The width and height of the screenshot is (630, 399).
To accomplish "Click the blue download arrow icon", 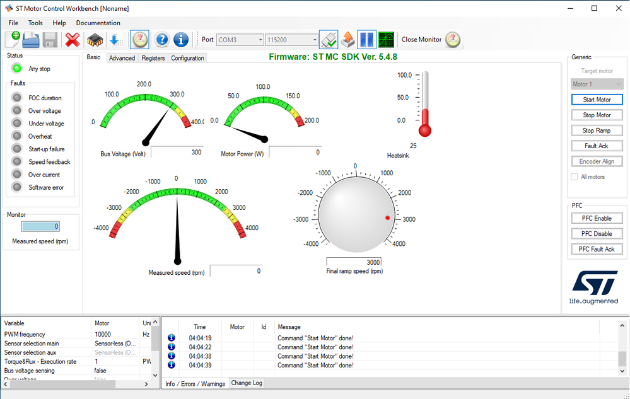I will pyautogui.click(x=115, y=40).
